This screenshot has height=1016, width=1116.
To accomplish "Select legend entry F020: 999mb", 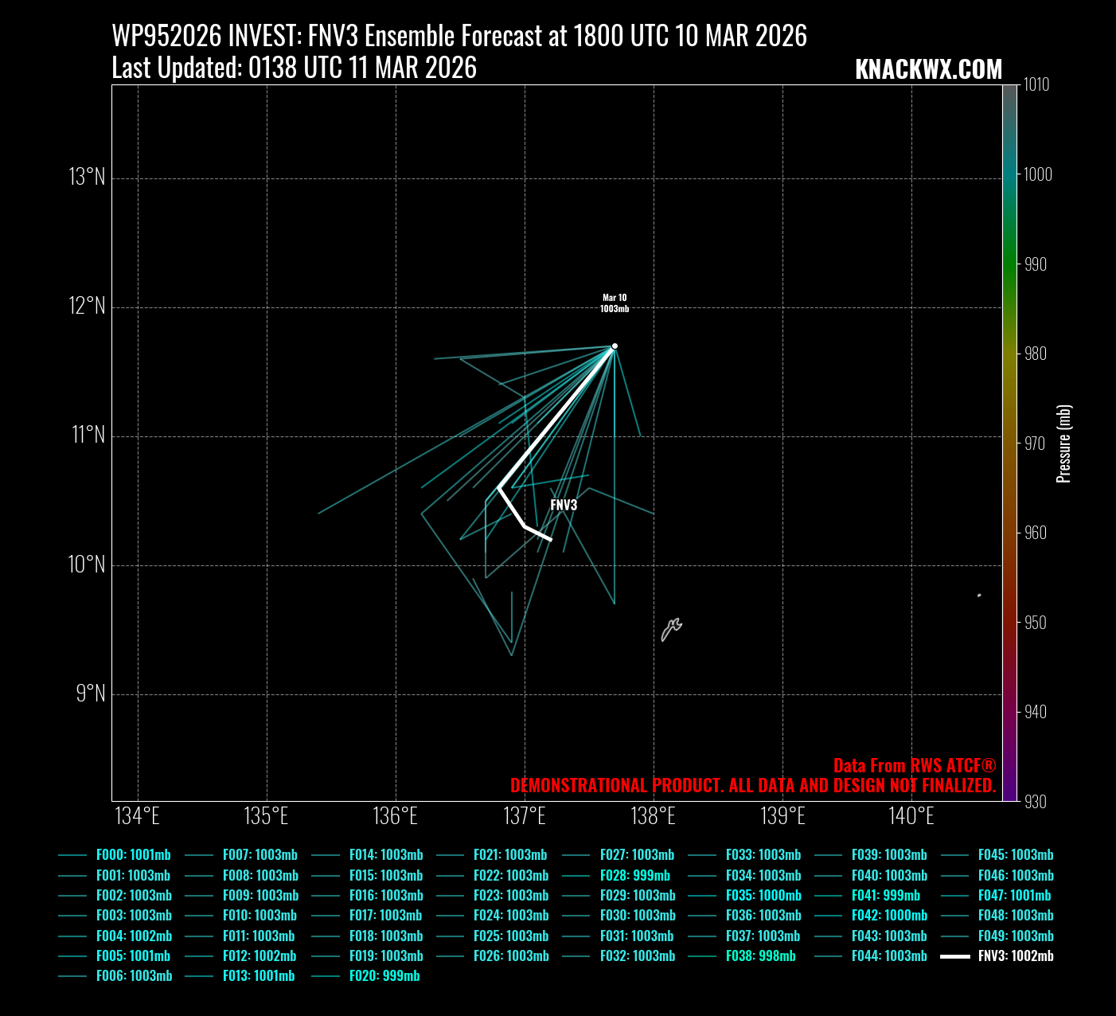I will (384, 976).
